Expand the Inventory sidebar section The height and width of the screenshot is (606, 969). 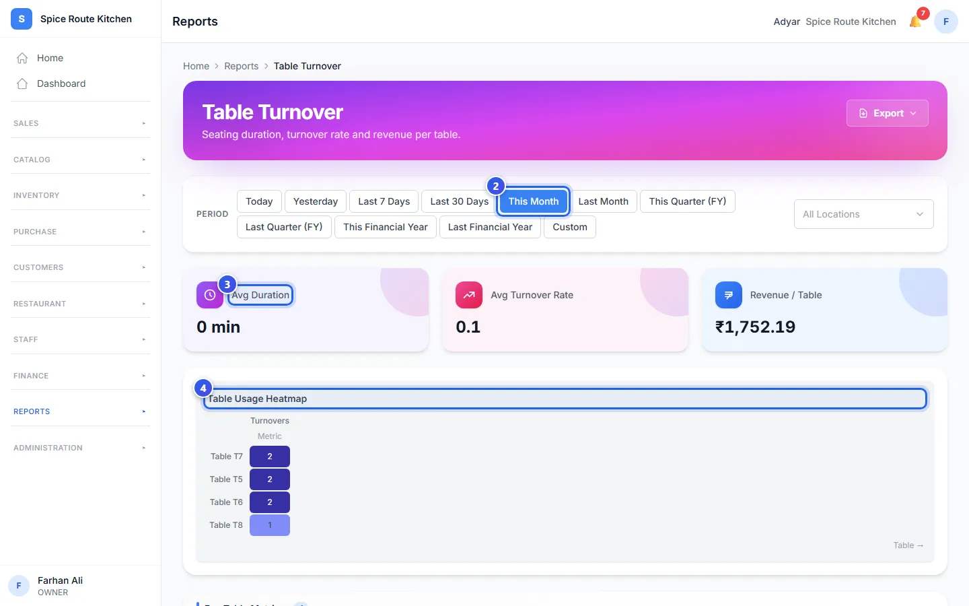[x=80, y=195]
